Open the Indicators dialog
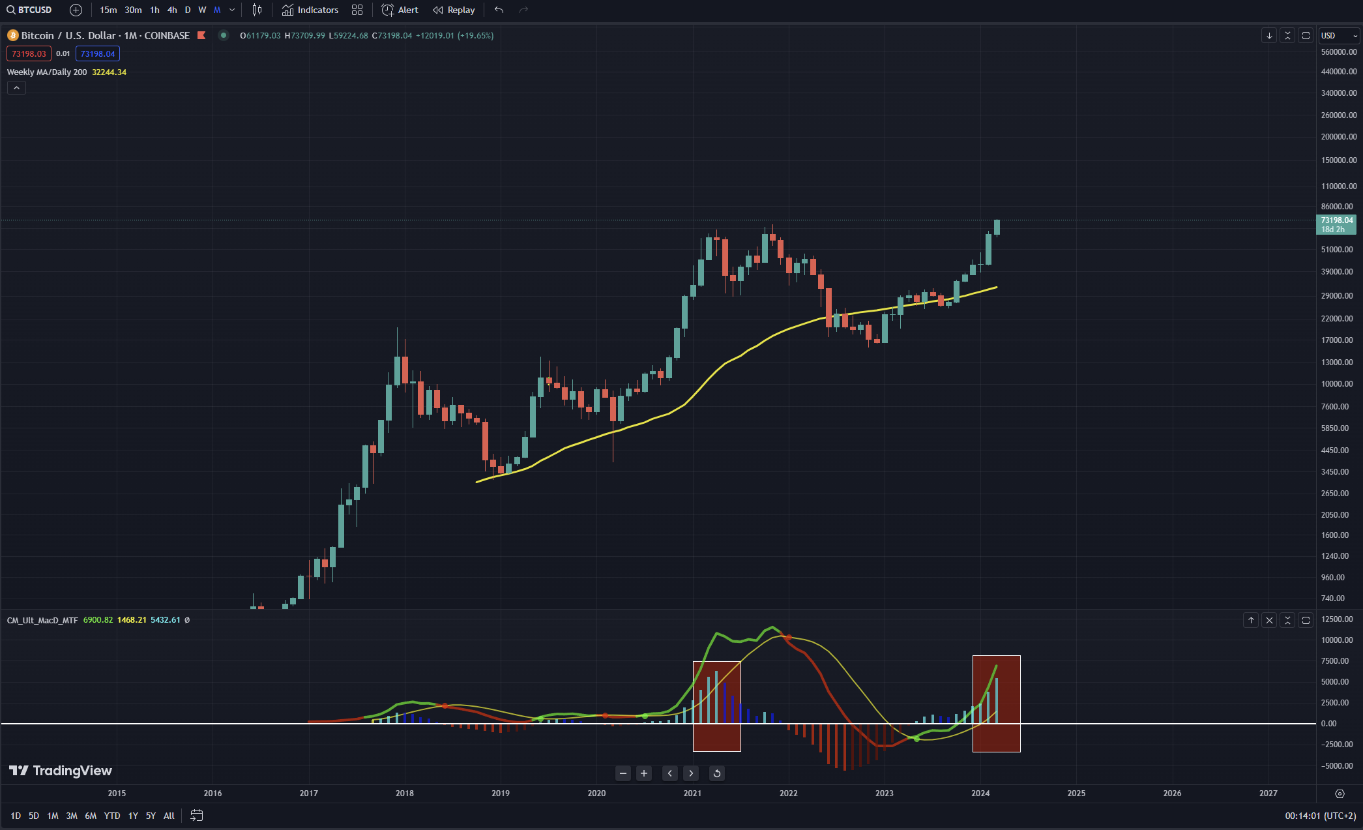 310,10
